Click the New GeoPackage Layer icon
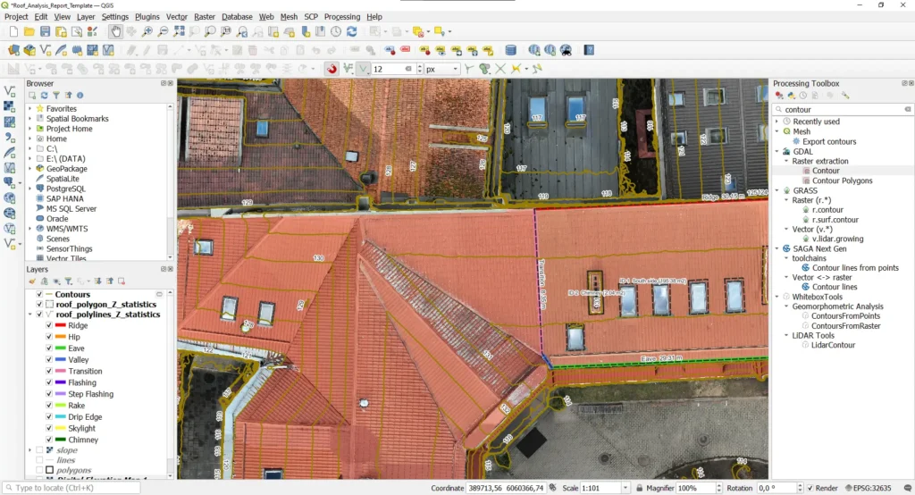 point(29,50)
